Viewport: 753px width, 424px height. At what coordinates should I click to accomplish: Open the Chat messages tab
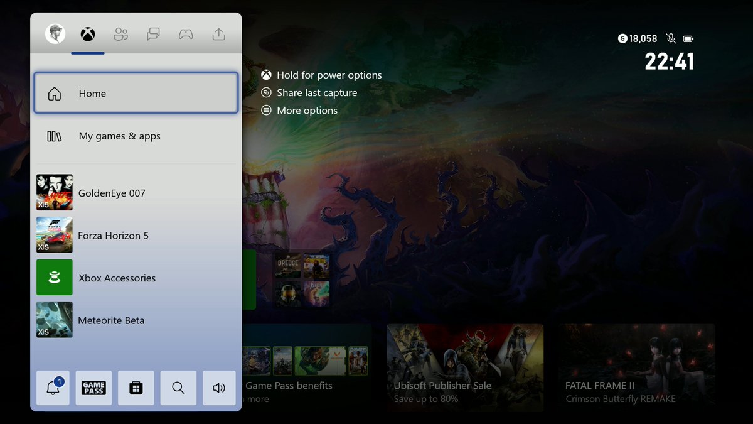153,35
